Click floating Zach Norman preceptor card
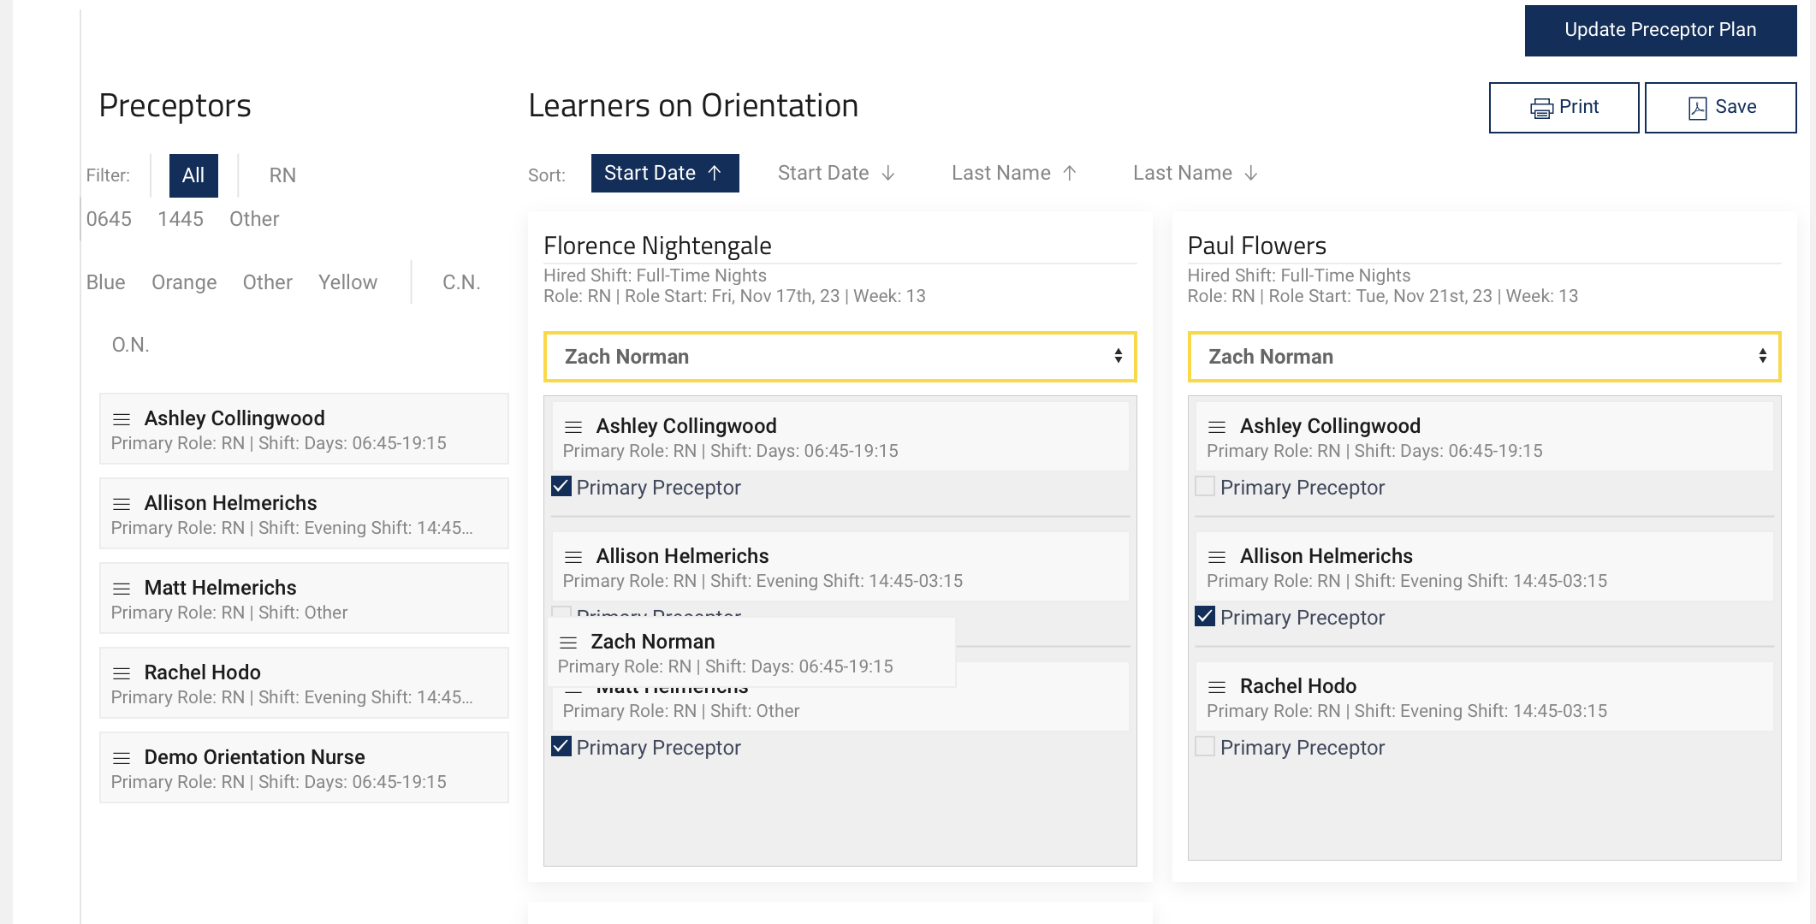This screenshot has height=924, width=1816. point(751,653)
